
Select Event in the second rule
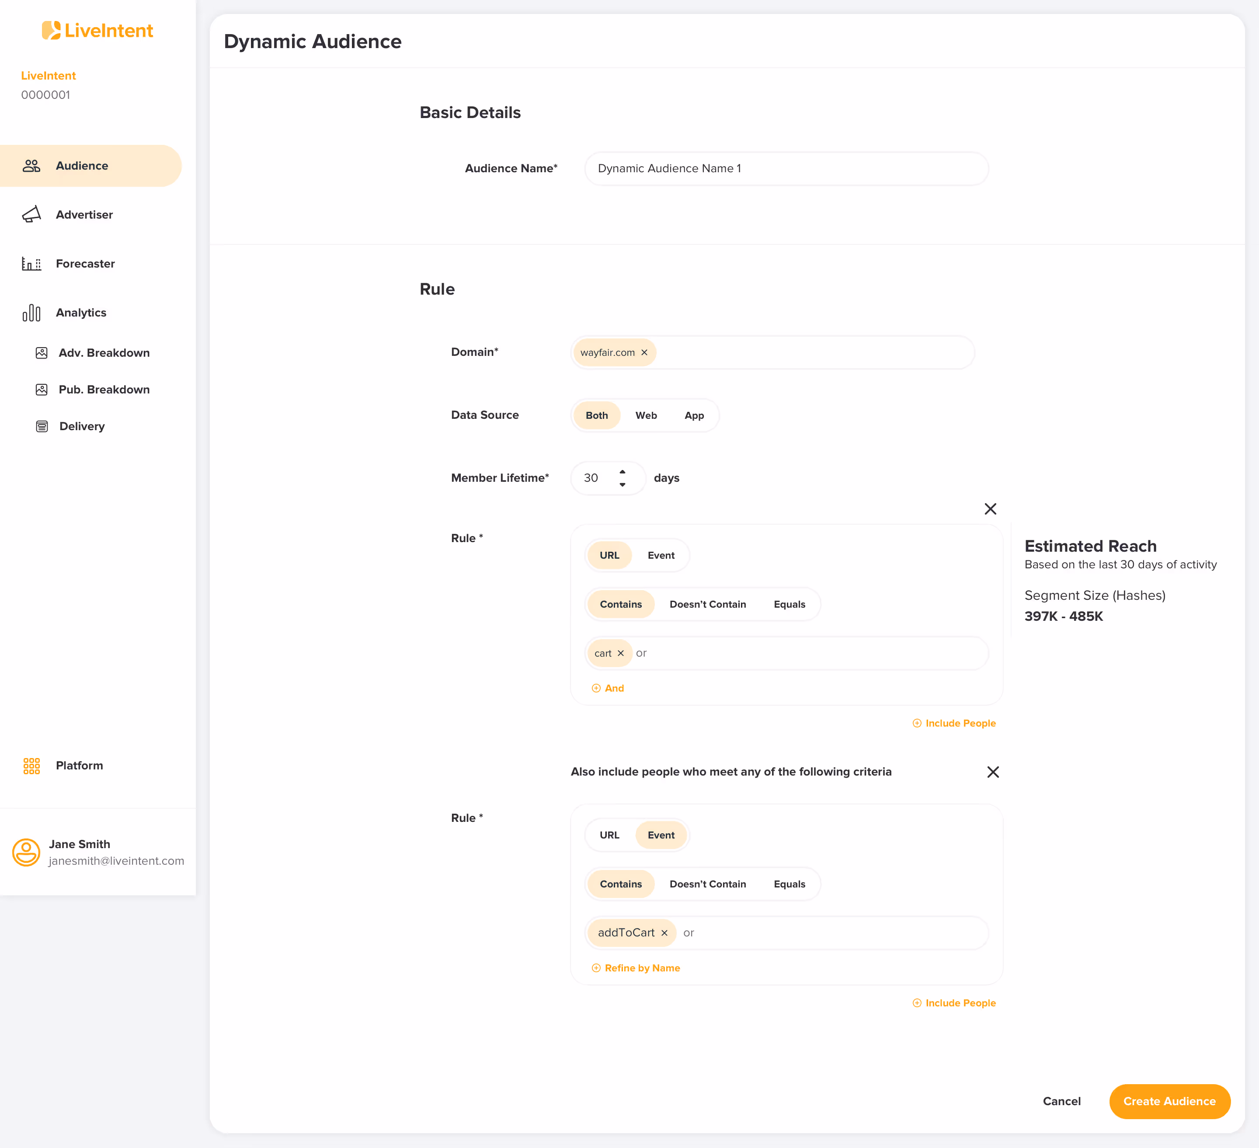coord(661,835)
